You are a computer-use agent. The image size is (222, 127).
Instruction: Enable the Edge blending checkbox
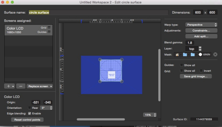(x=29, y=113)
